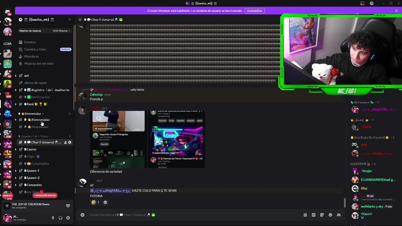The width and height of the screenshot is (402, 226).
Task: Open Discord help question mark icon
Action: [372, 3]
